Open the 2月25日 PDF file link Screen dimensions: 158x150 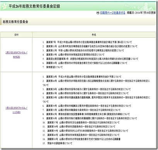pyautogui.click(x=17, y=55)
